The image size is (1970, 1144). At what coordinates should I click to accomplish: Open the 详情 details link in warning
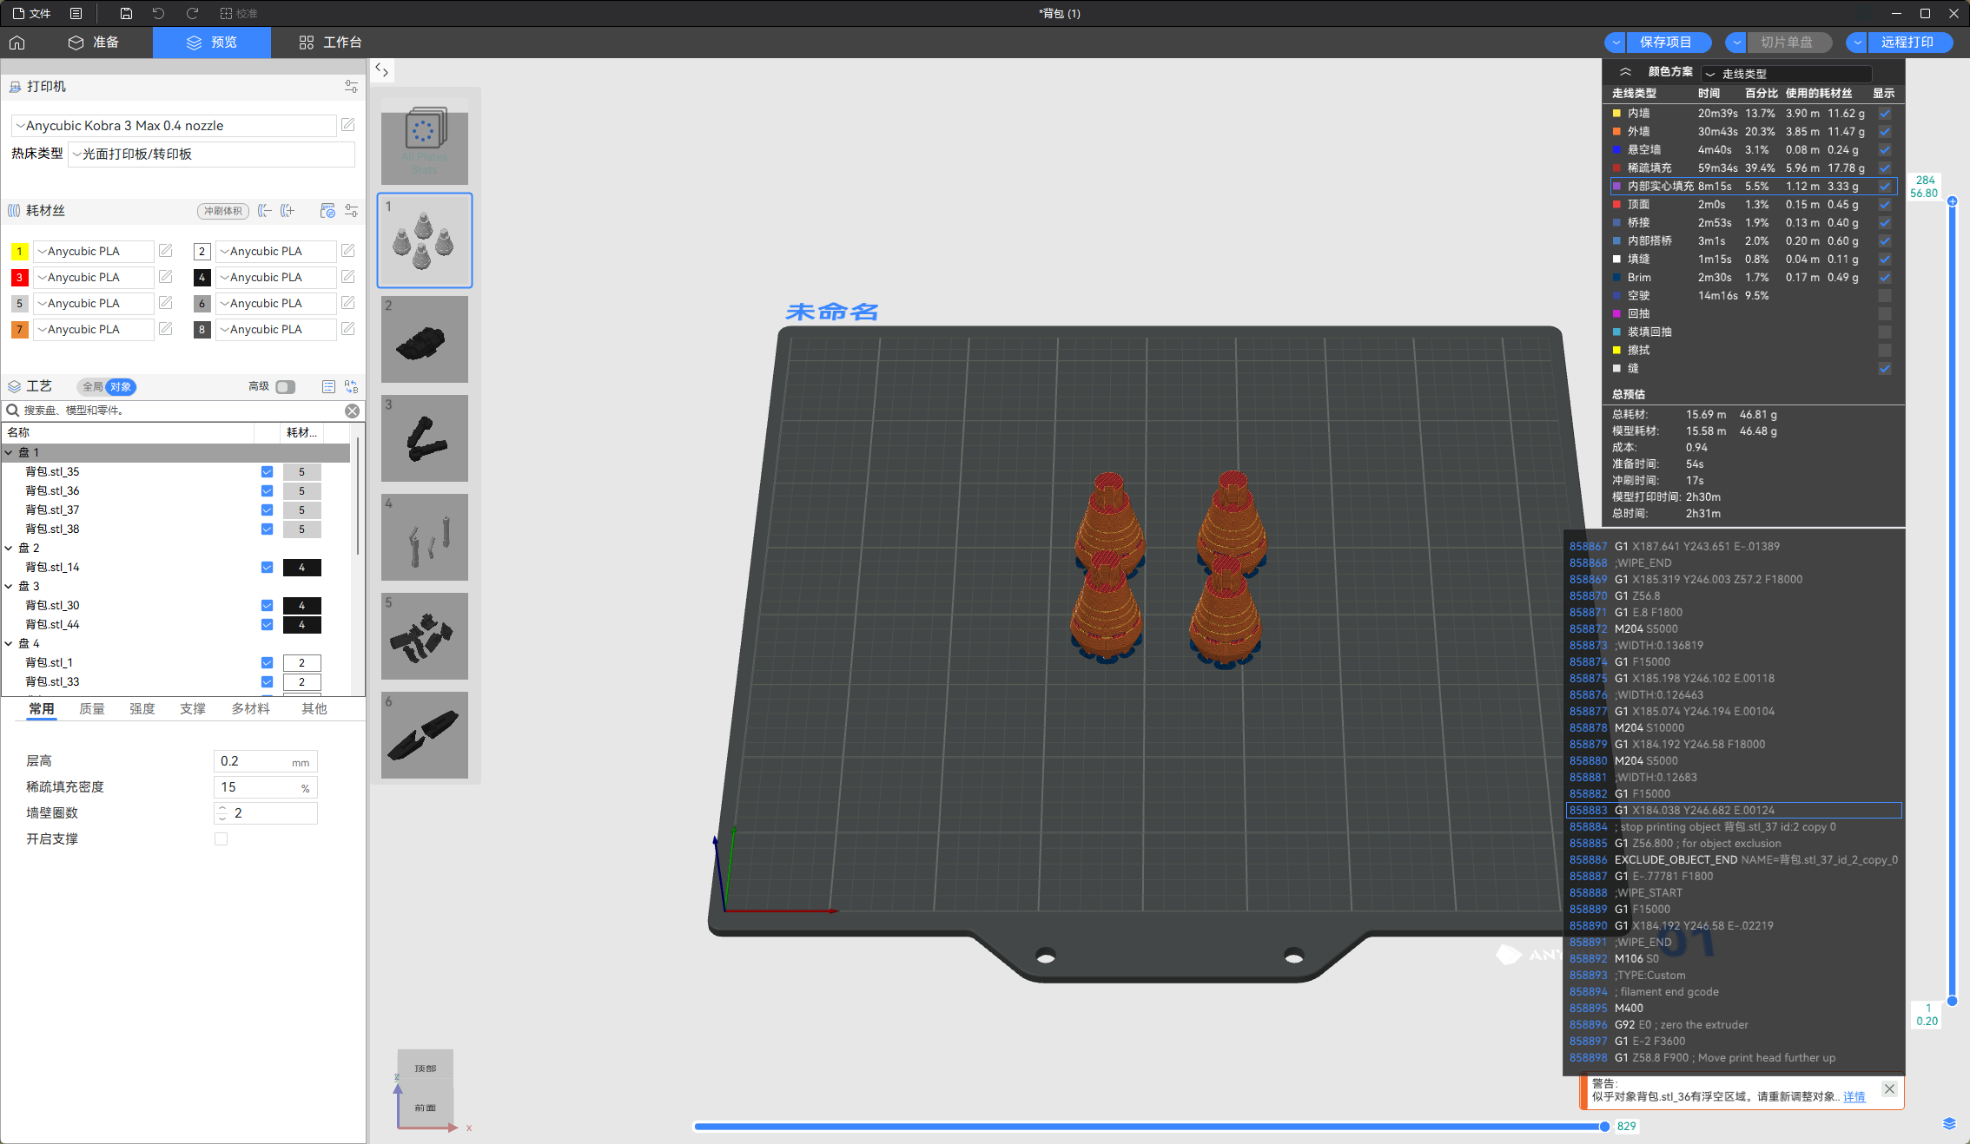[x=1854, y=1096]
